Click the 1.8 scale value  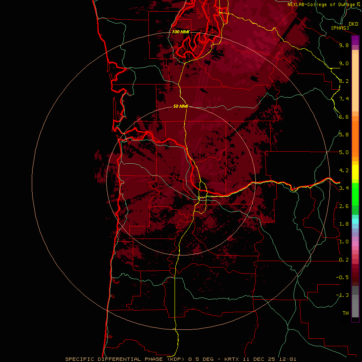[x=344, y=224]
